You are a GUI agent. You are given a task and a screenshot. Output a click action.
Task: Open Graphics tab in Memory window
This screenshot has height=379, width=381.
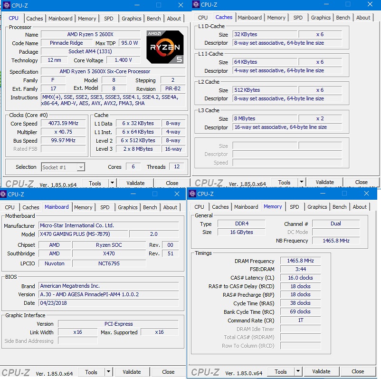[x=317, y=207]
